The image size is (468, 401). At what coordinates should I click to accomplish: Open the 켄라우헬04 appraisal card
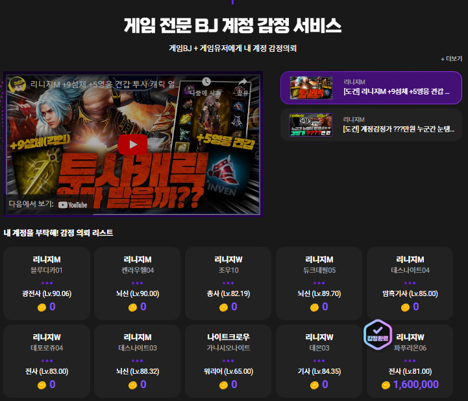tap(138, 283)
